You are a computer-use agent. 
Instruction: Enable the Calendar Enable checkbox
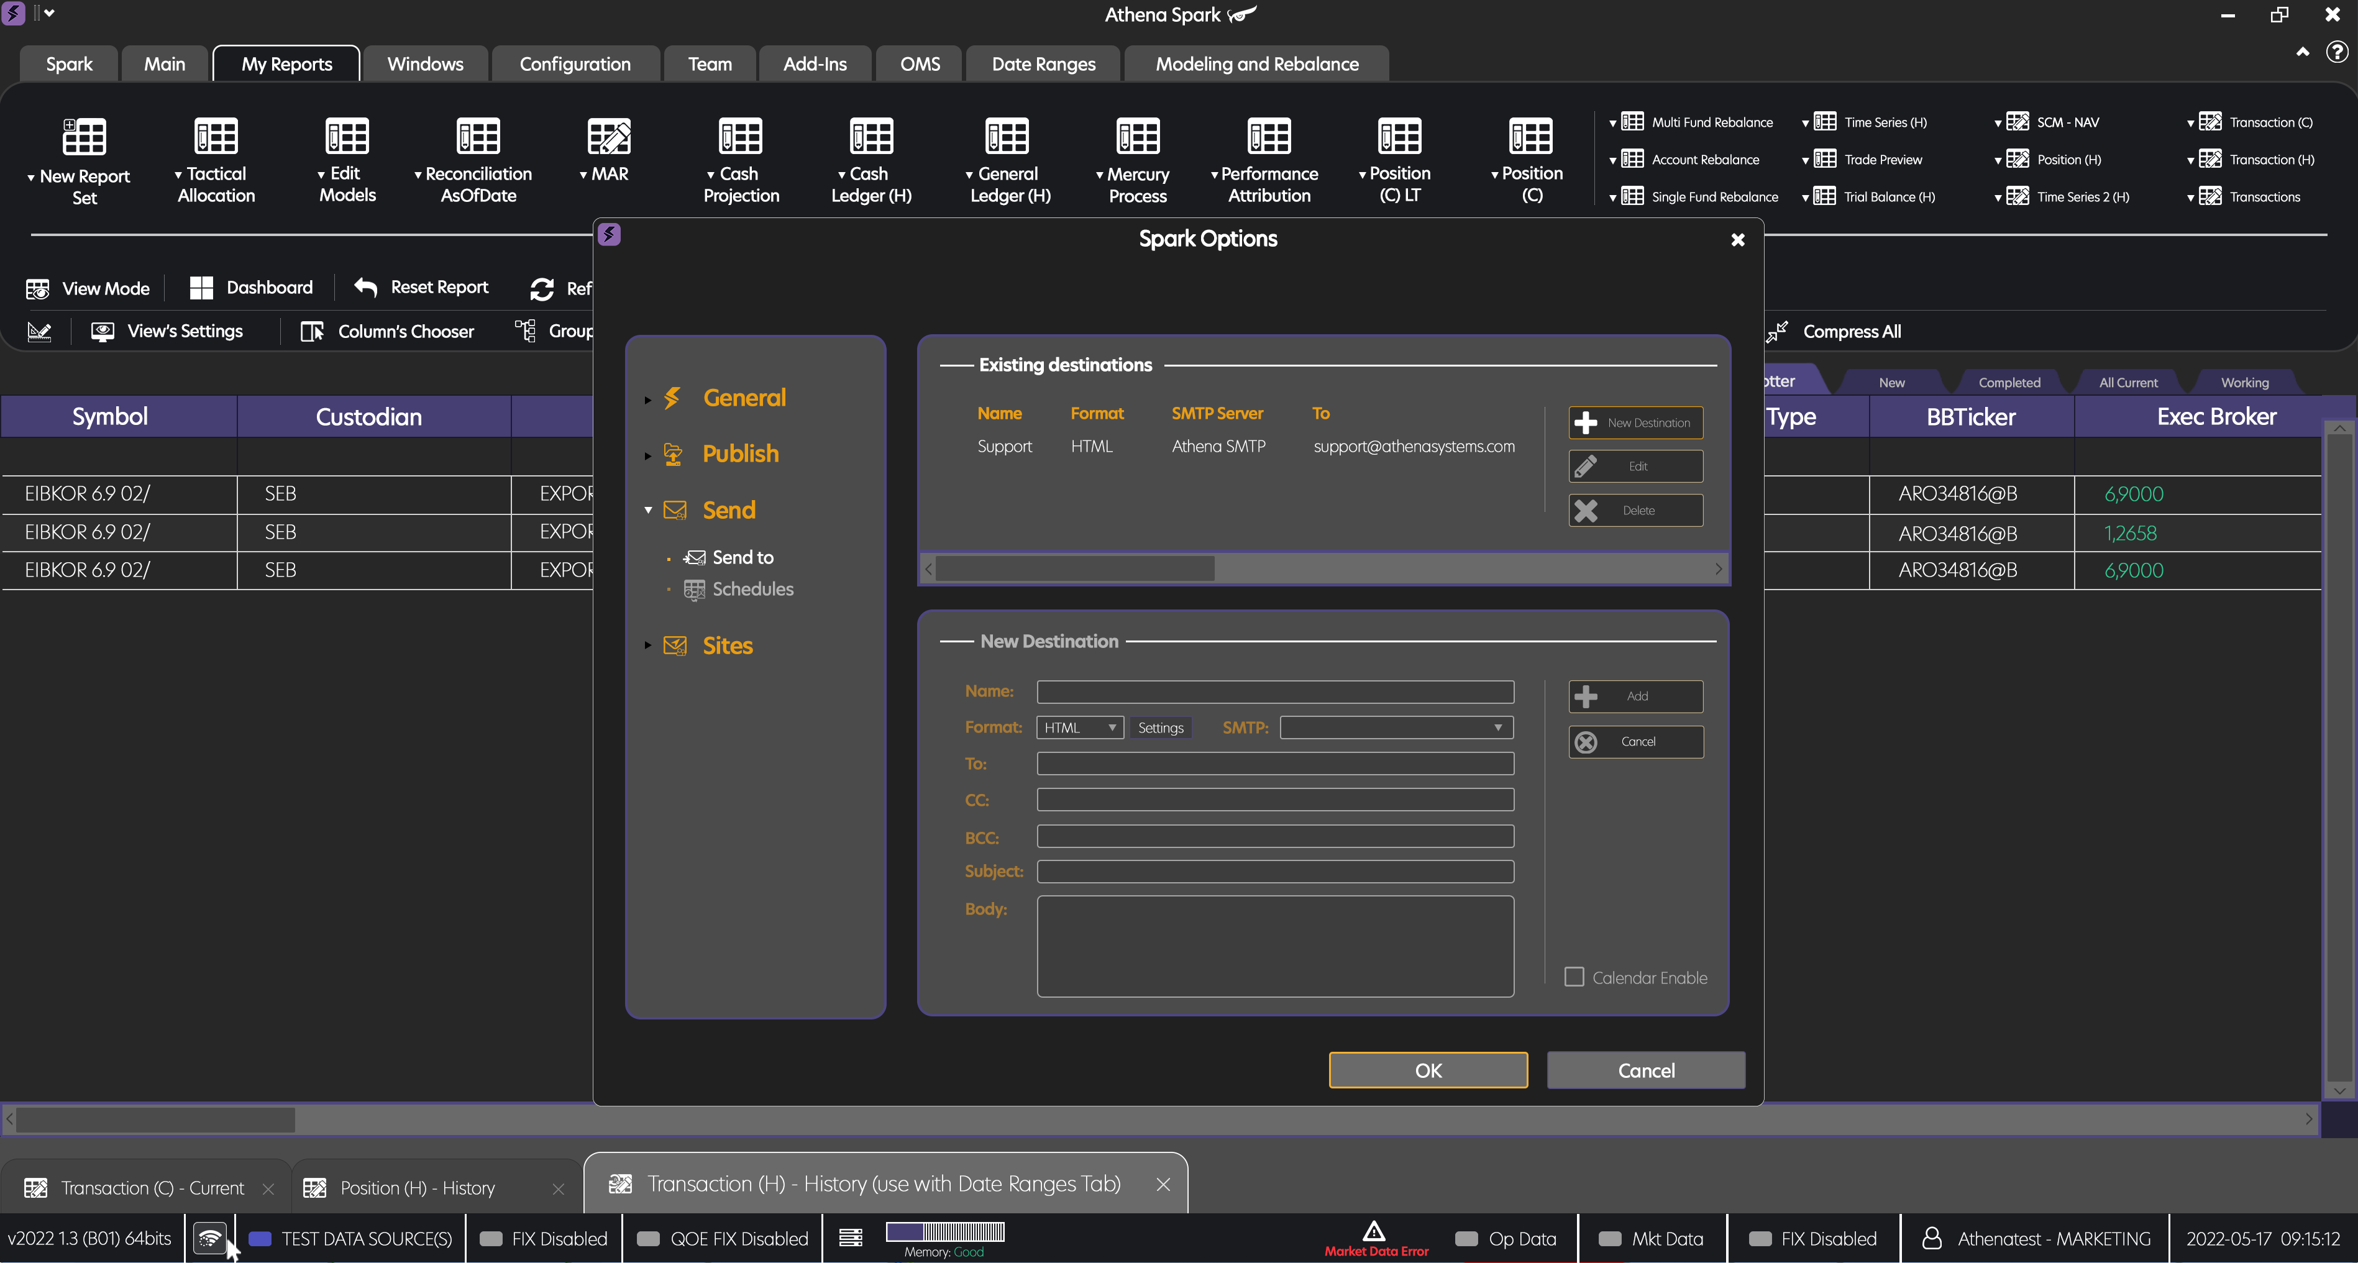tap(1573, 977)
